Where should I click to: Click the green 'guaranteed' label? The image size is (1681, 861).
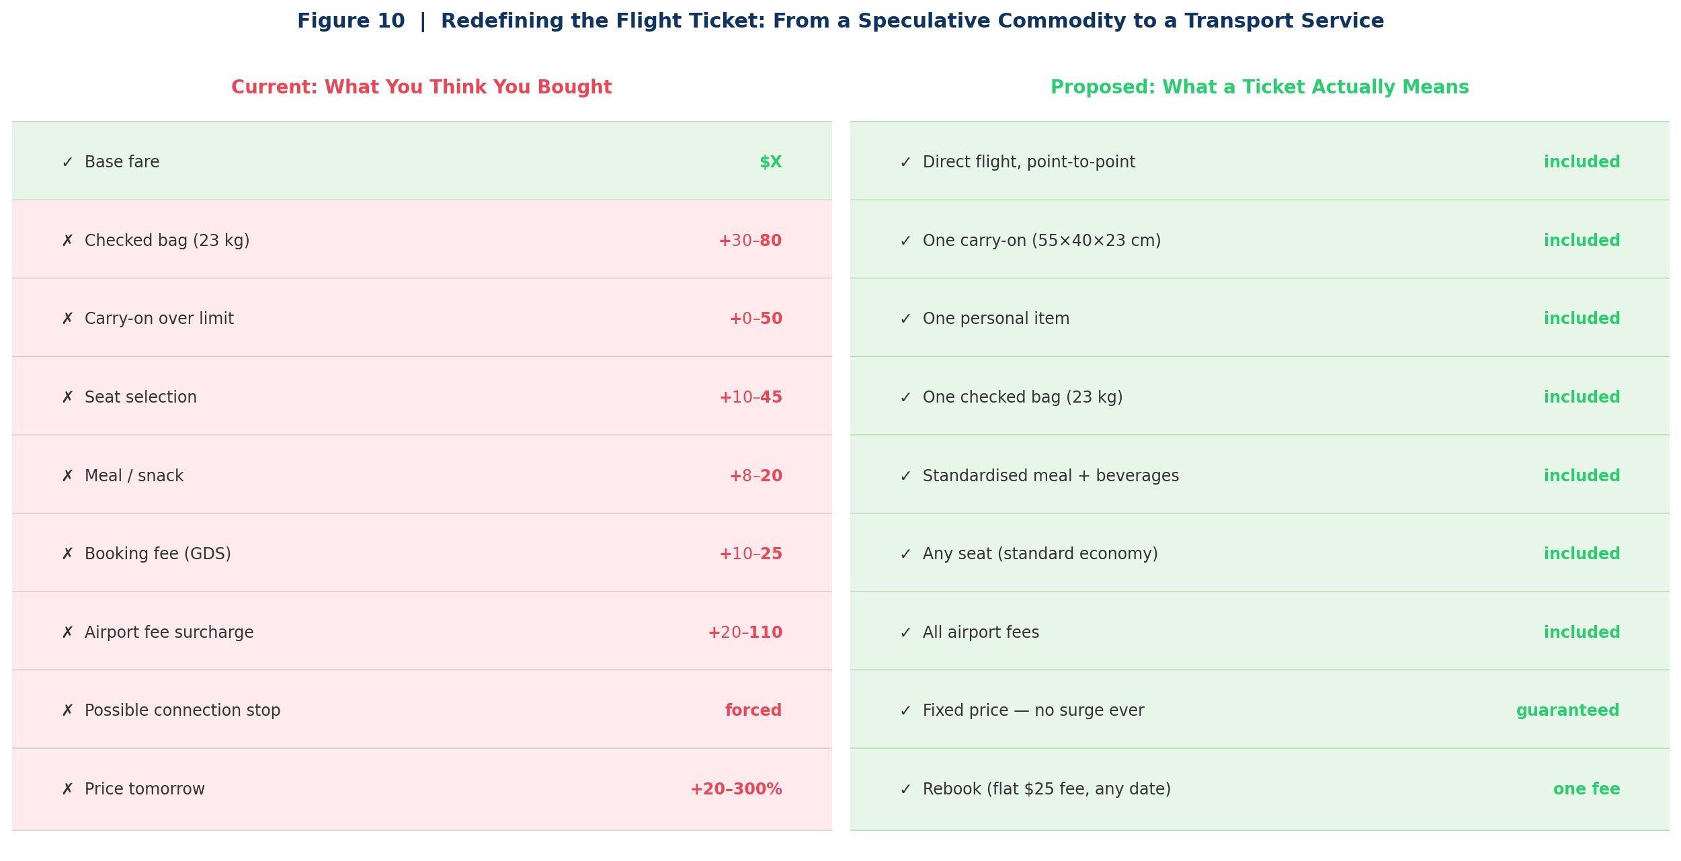1567,711
